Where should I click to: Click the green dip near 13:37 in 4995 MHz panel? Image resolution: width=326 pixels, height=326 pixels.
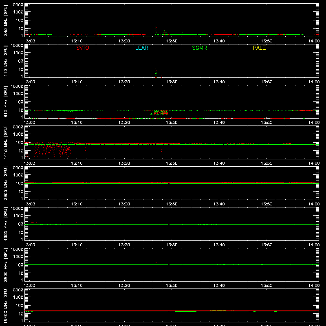pos(207,225)
